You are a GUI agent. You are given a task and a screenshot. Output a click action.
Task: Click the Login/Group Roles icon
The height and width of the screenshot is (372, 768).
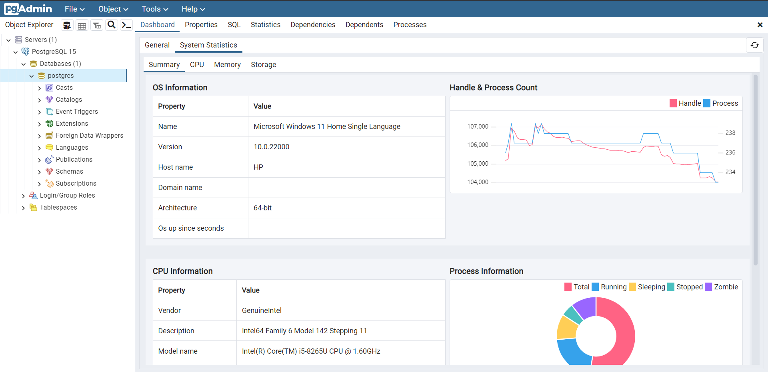pos(34,195)
